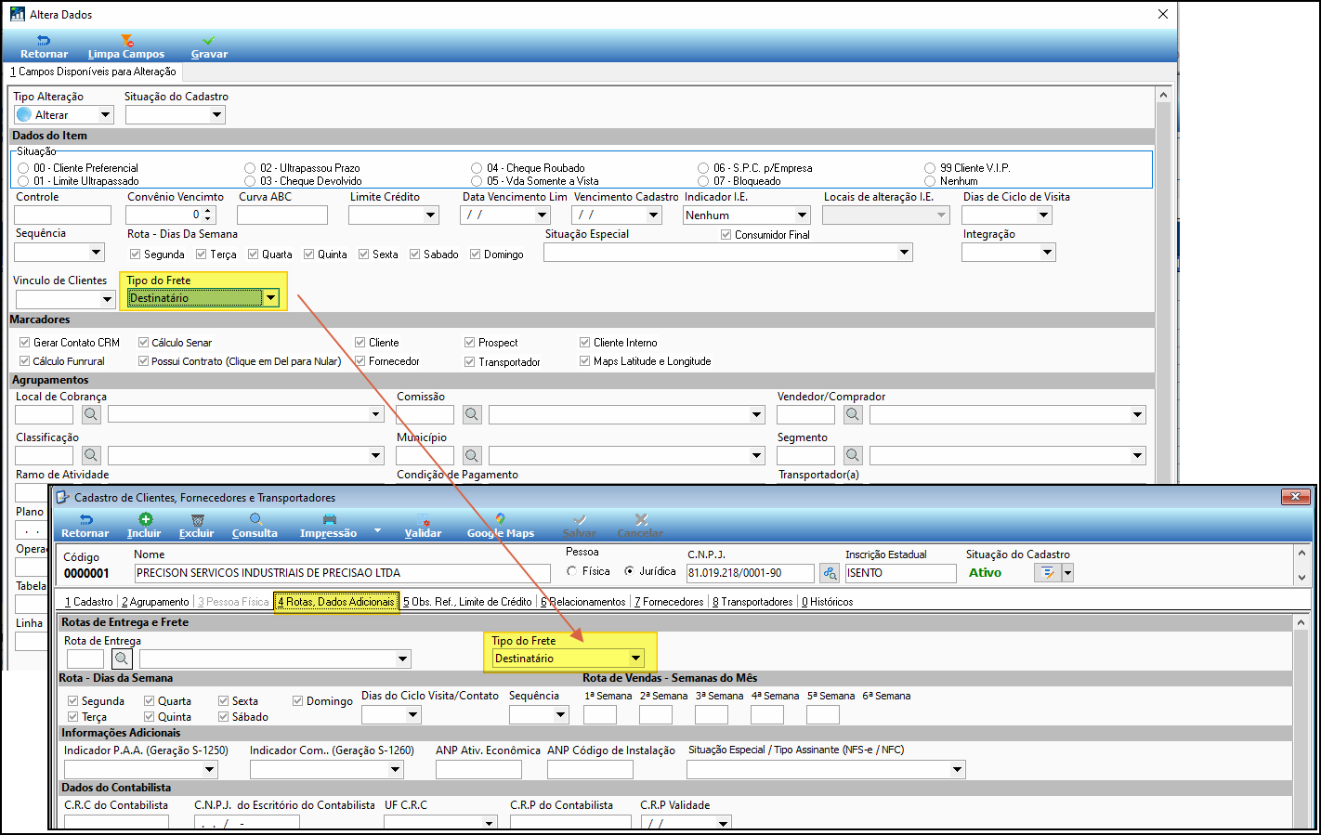Select radio 00 - Cliente Preferencial
Screen dimensions: 1321x835
23,168
